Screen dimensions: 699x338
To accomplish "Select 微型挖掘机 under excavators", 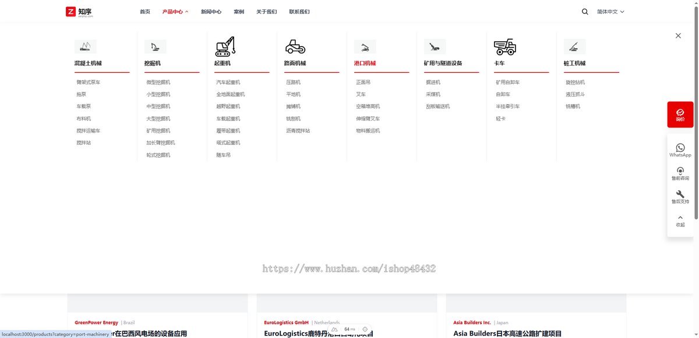I will pos(158,82).
